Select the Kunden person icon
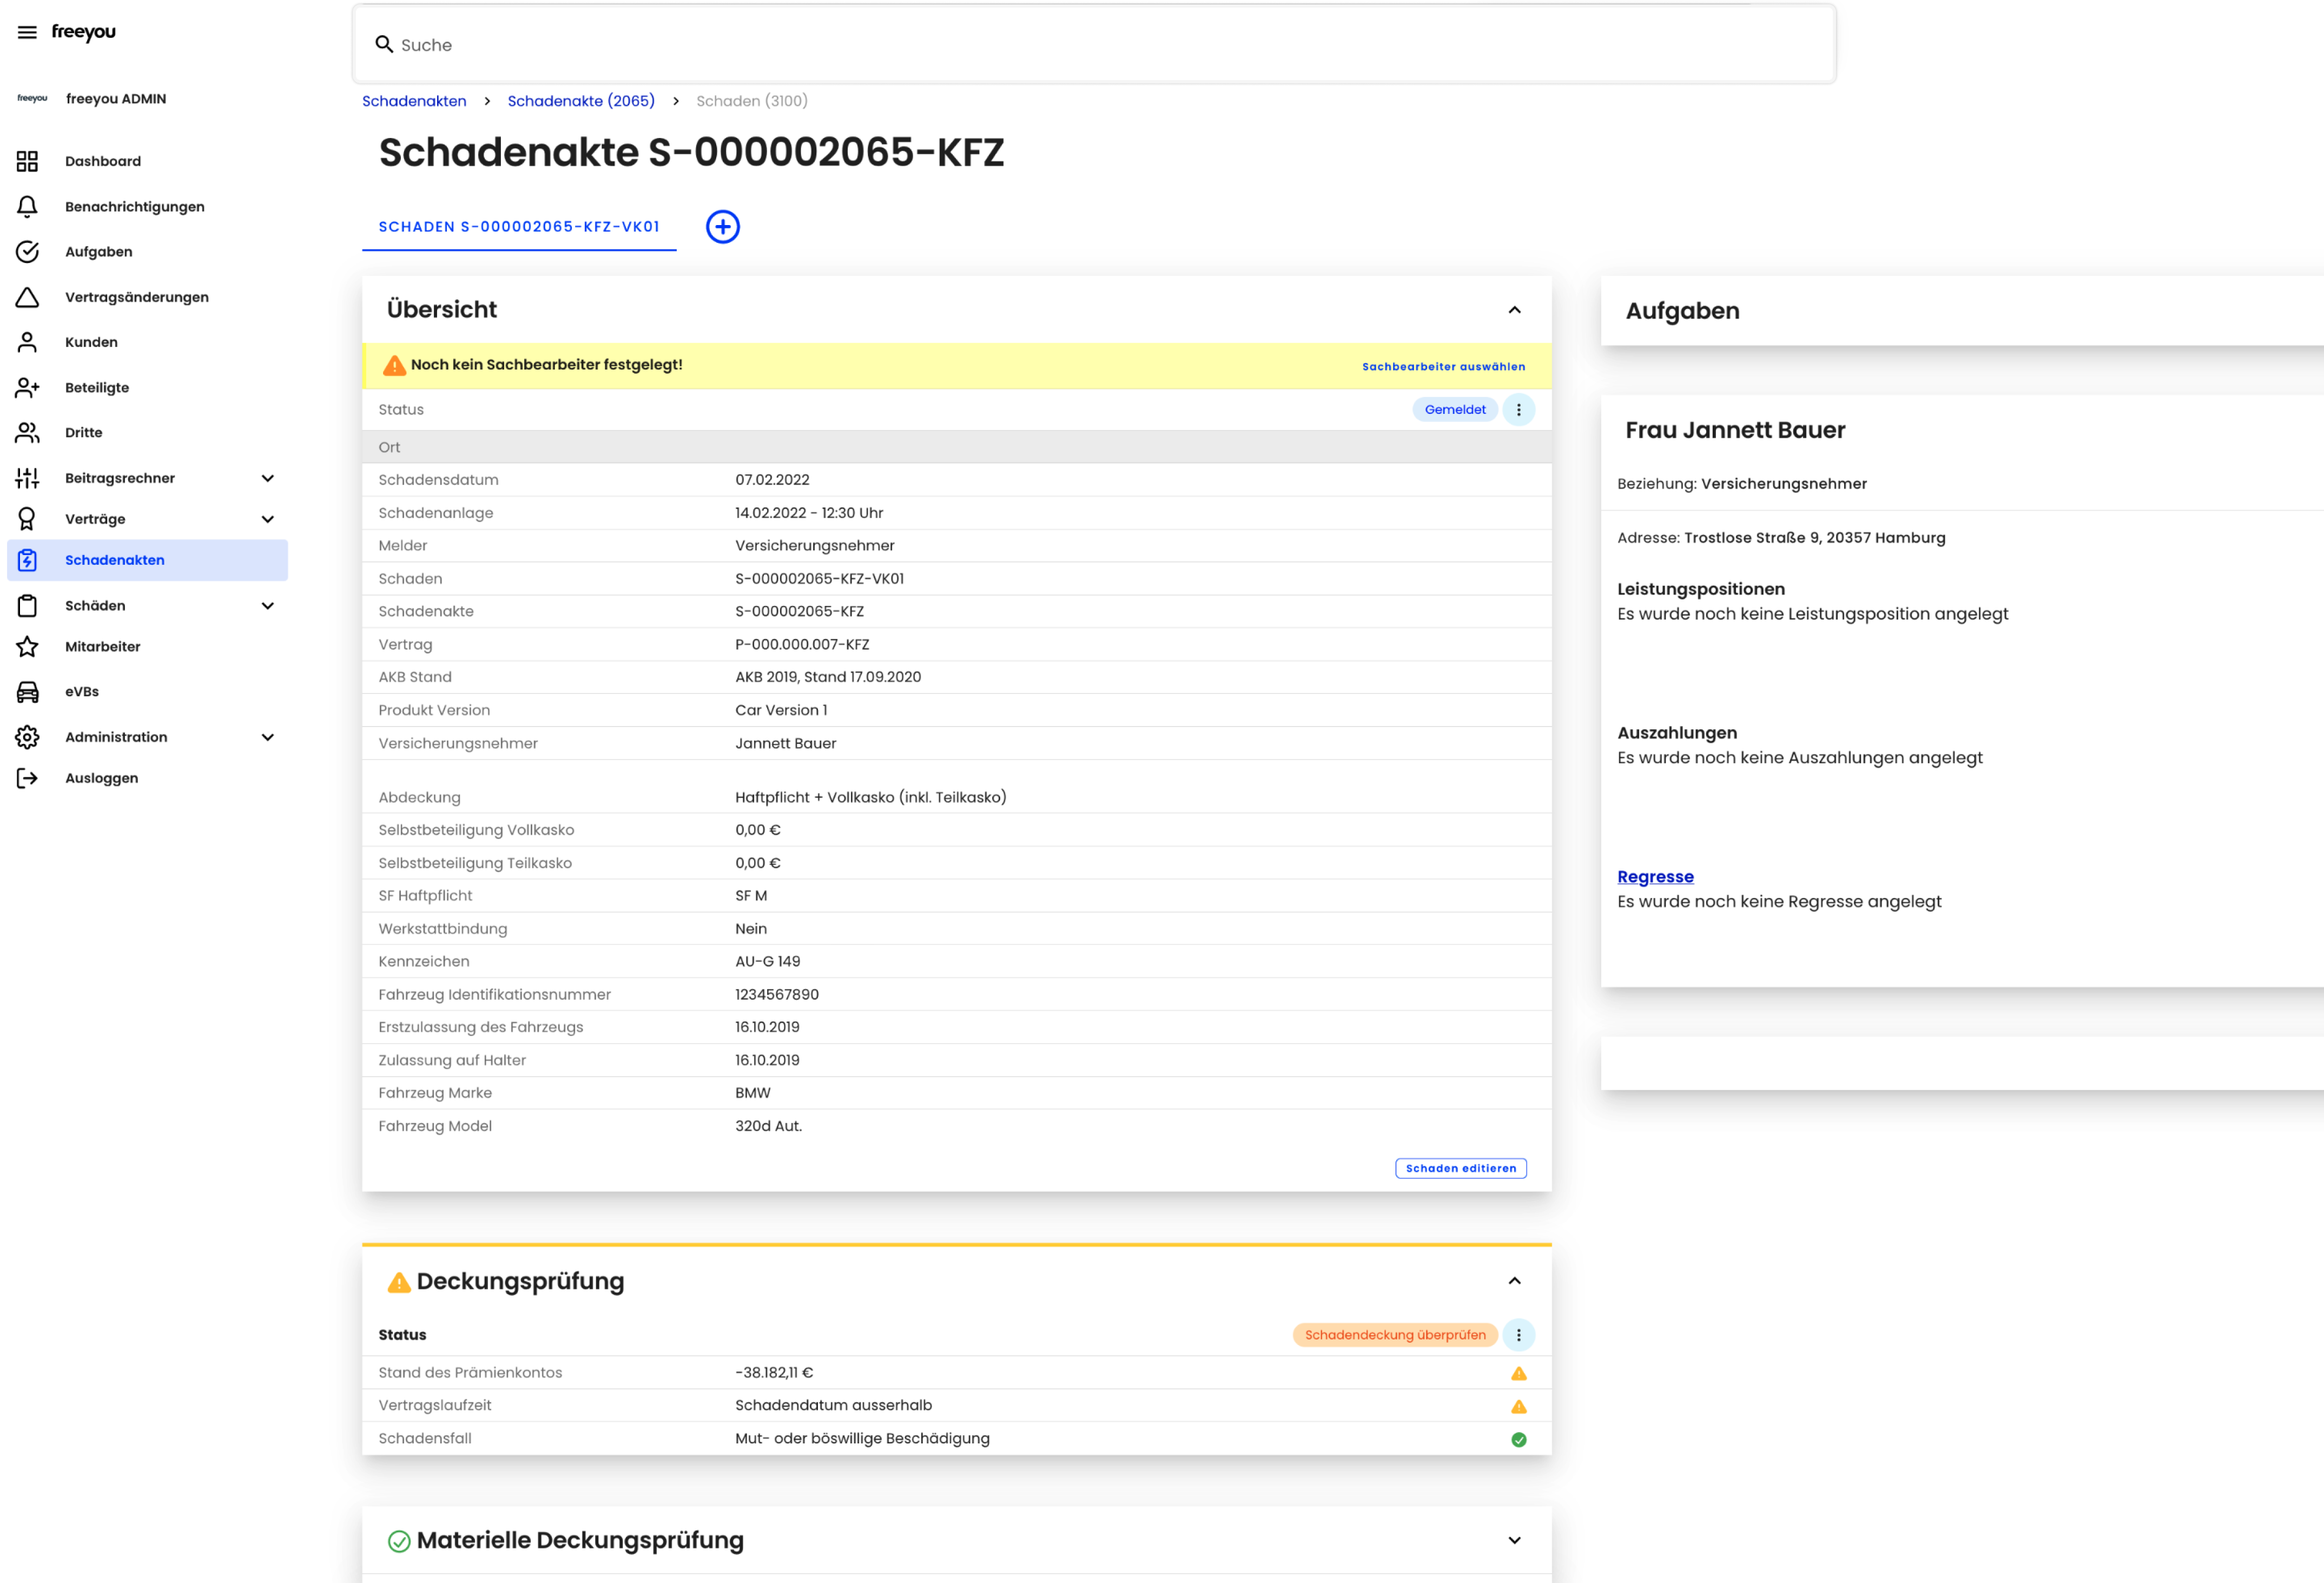 pyautogui.click(x=27, y=341)
